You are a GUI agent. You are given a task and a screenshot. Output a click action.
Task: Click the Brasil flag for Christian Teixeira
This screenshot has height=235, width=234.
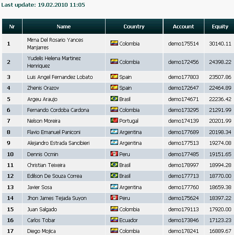coord(114,164)
